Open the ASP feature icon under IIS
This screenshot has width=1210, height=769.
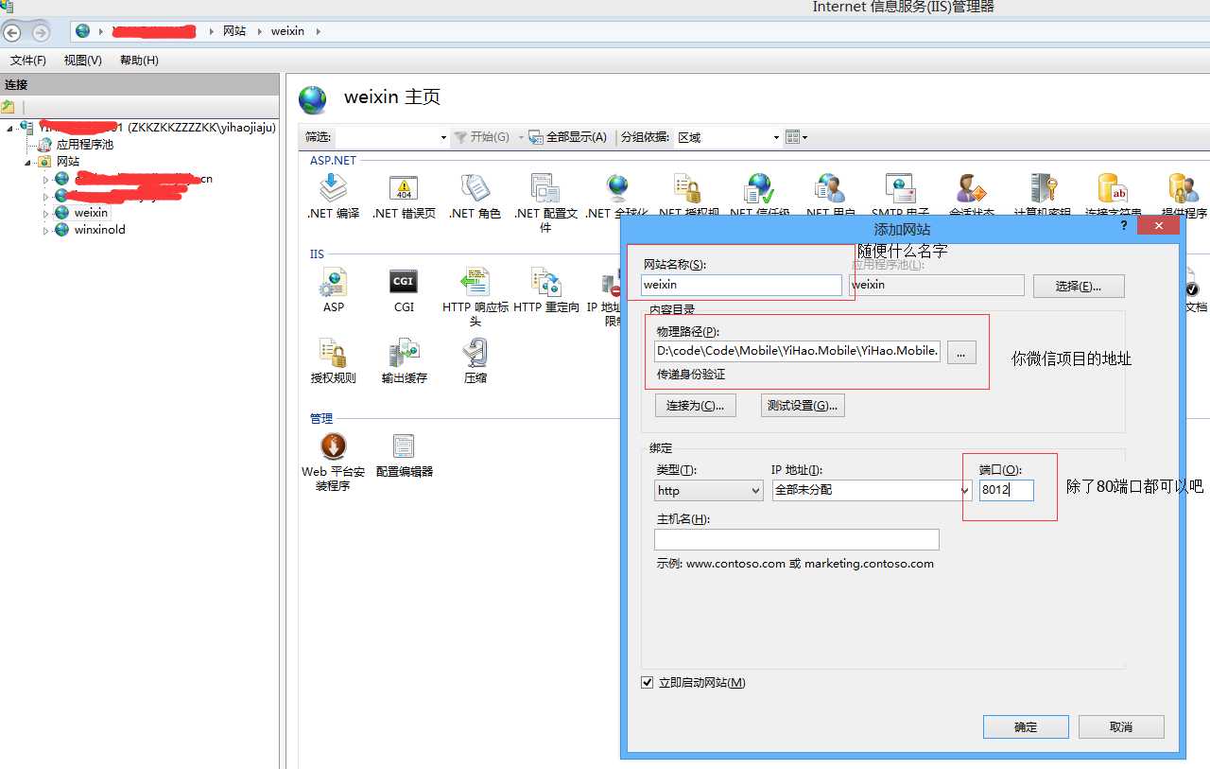tap(333, 282)
